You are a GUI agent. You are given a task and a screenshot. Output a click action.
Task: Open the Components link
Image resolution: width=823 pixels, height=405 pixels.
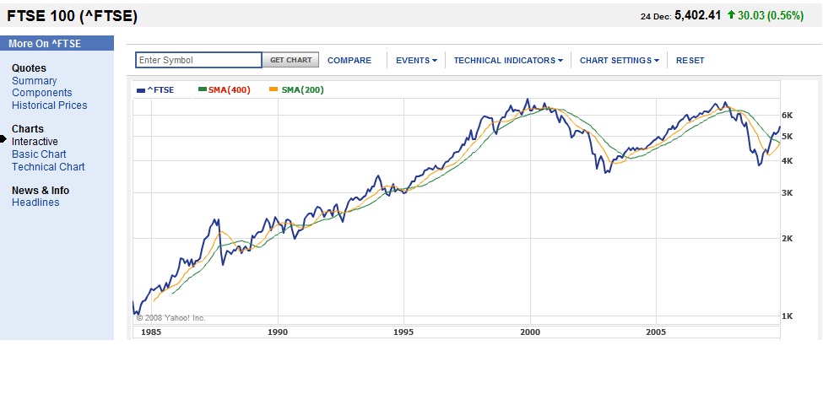tap(42, 93)
